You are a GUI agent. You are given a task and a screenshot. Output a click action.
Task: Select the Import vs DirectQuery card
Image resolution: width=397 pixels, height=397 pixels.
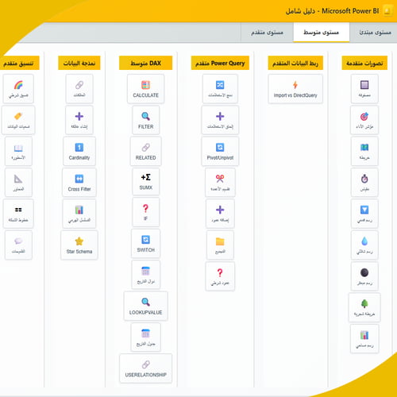coord(295,89)
